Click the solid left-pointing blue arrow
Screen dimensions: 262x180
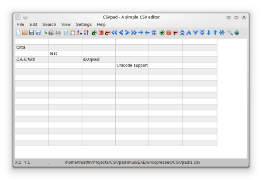147,32
